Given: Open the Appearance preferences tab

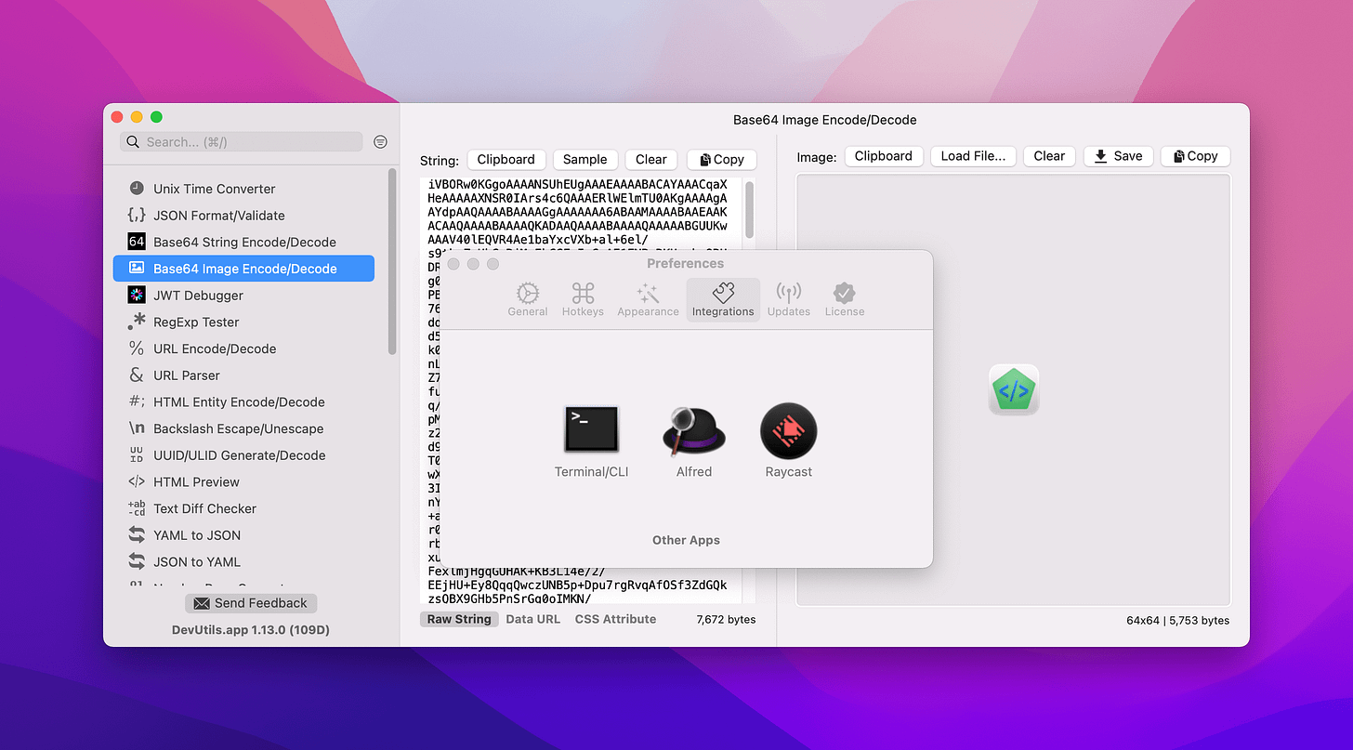Looking at the screenshot, I should [648, 300].
